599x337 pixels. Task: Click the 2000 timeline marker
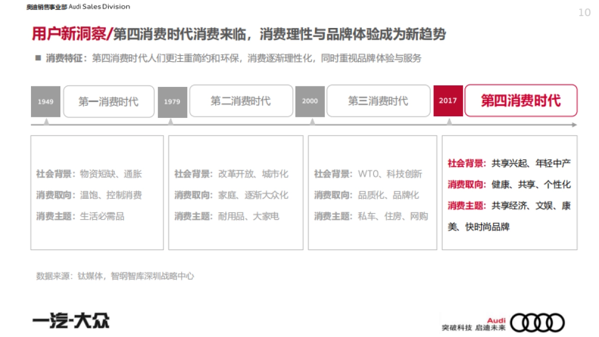point(309,101)
